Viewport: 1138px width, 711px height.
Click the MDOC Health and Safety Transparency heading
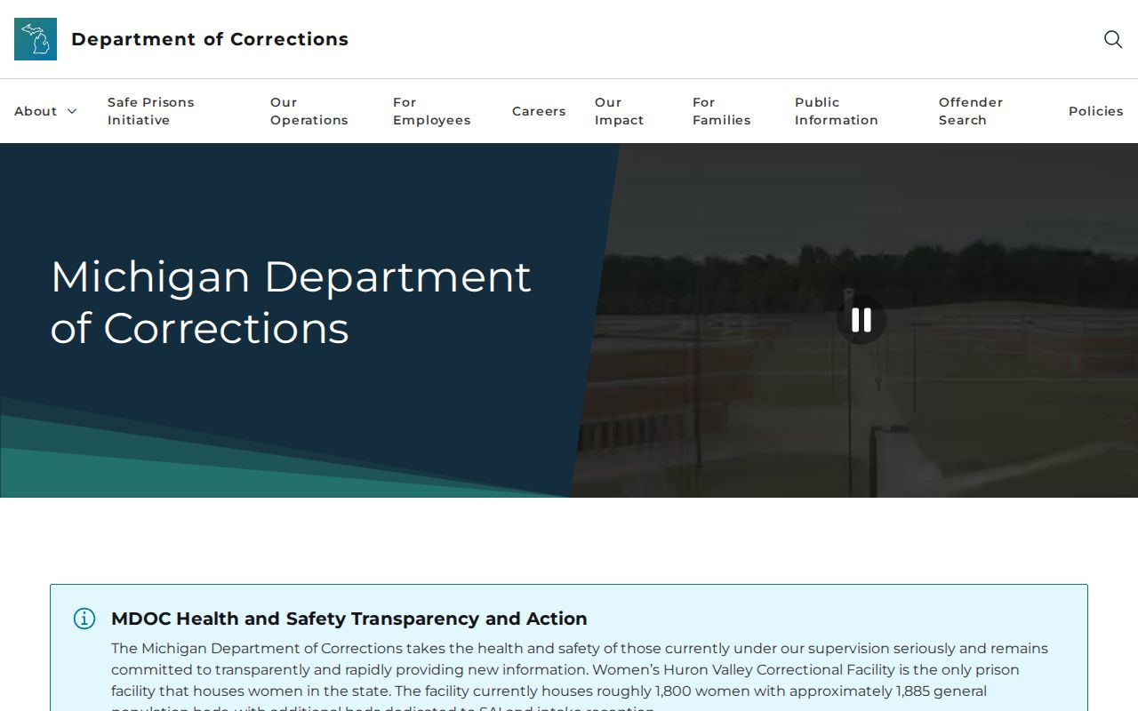point(349,619)
